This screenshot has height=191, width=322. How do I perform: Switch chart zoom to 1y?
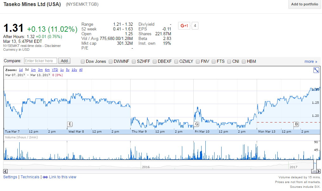[x=62, y=70]
